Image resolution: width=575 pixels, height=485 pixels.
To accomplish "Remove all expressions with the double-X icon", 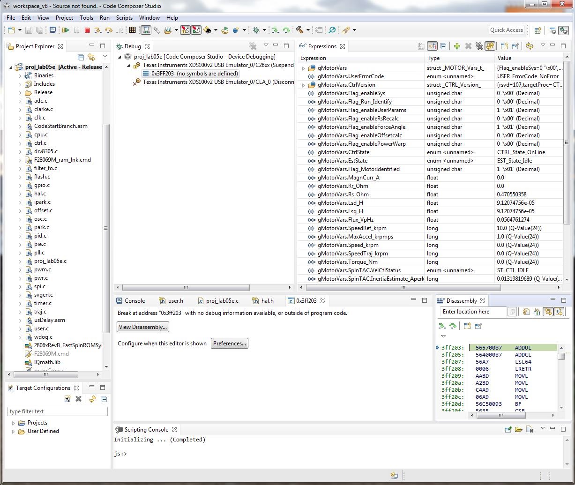I will click(480, 46).
